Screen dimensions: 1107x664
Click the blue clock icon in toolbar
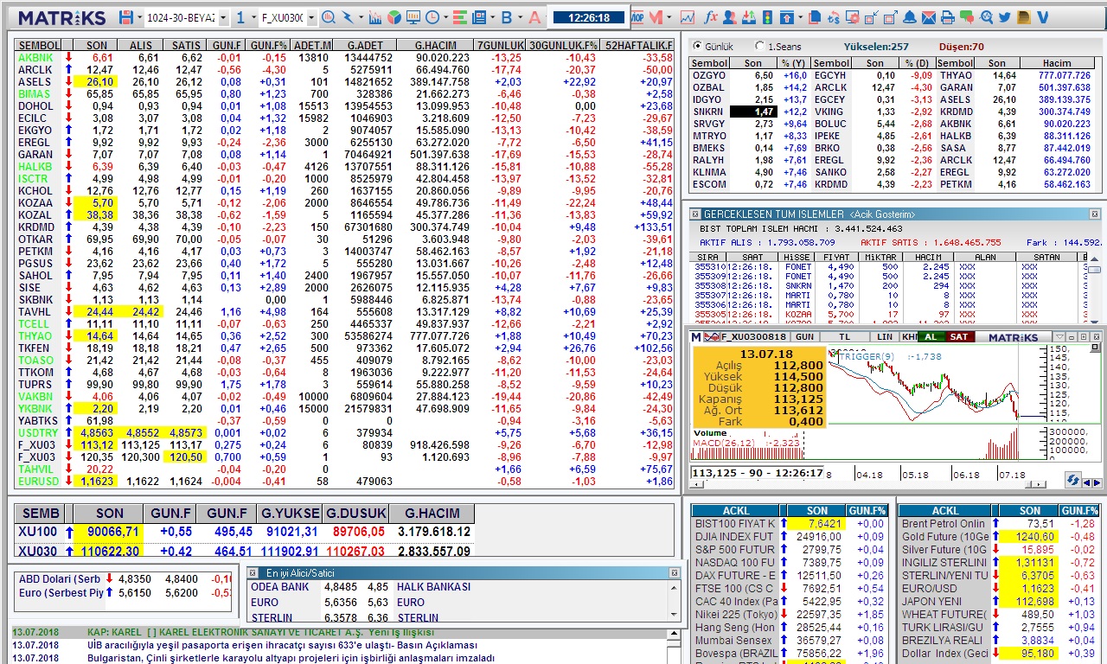[432, 17]
